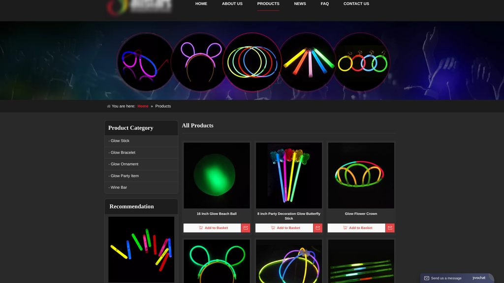This screenshot has width=504, height=283.
Task: Open the Glow Flower Crown title link
Action: click(361, 214)
